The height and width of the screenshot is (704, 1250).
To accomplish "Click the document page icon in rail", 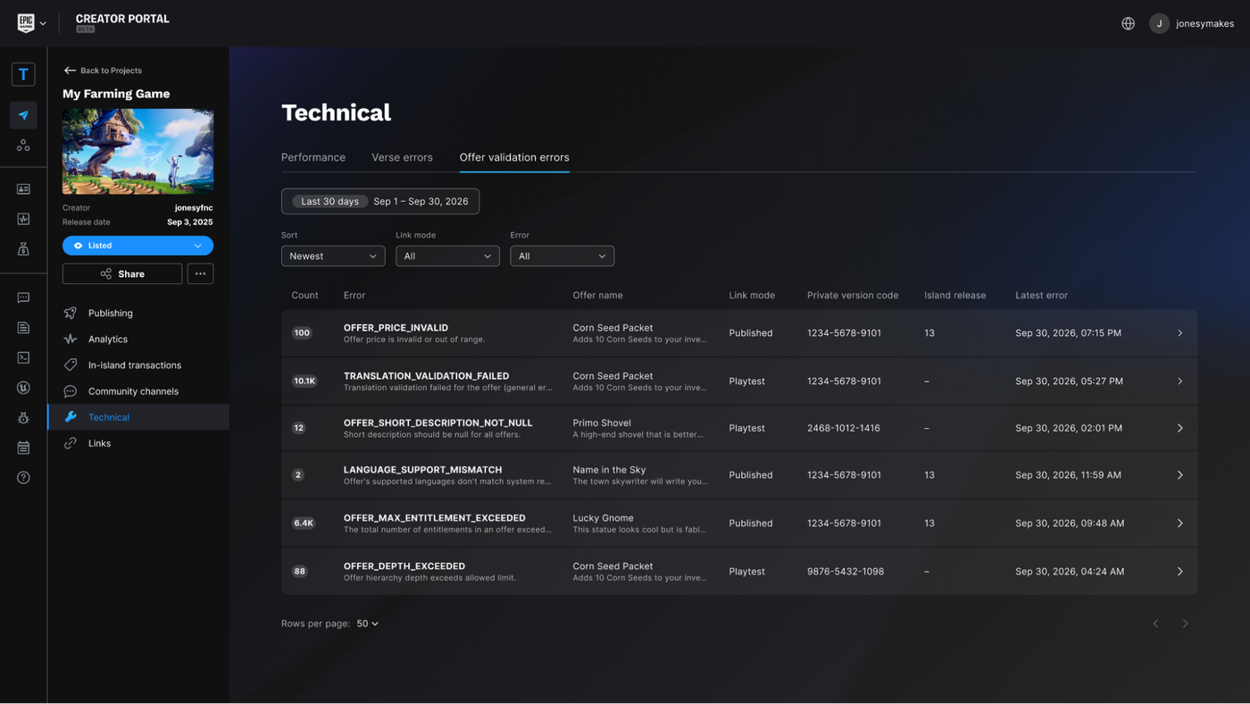I will coord(23,328).
